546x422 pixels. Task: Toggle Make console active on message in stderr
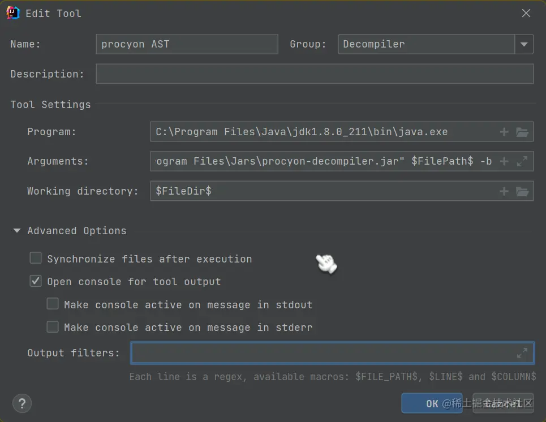[x=52, y=326]
